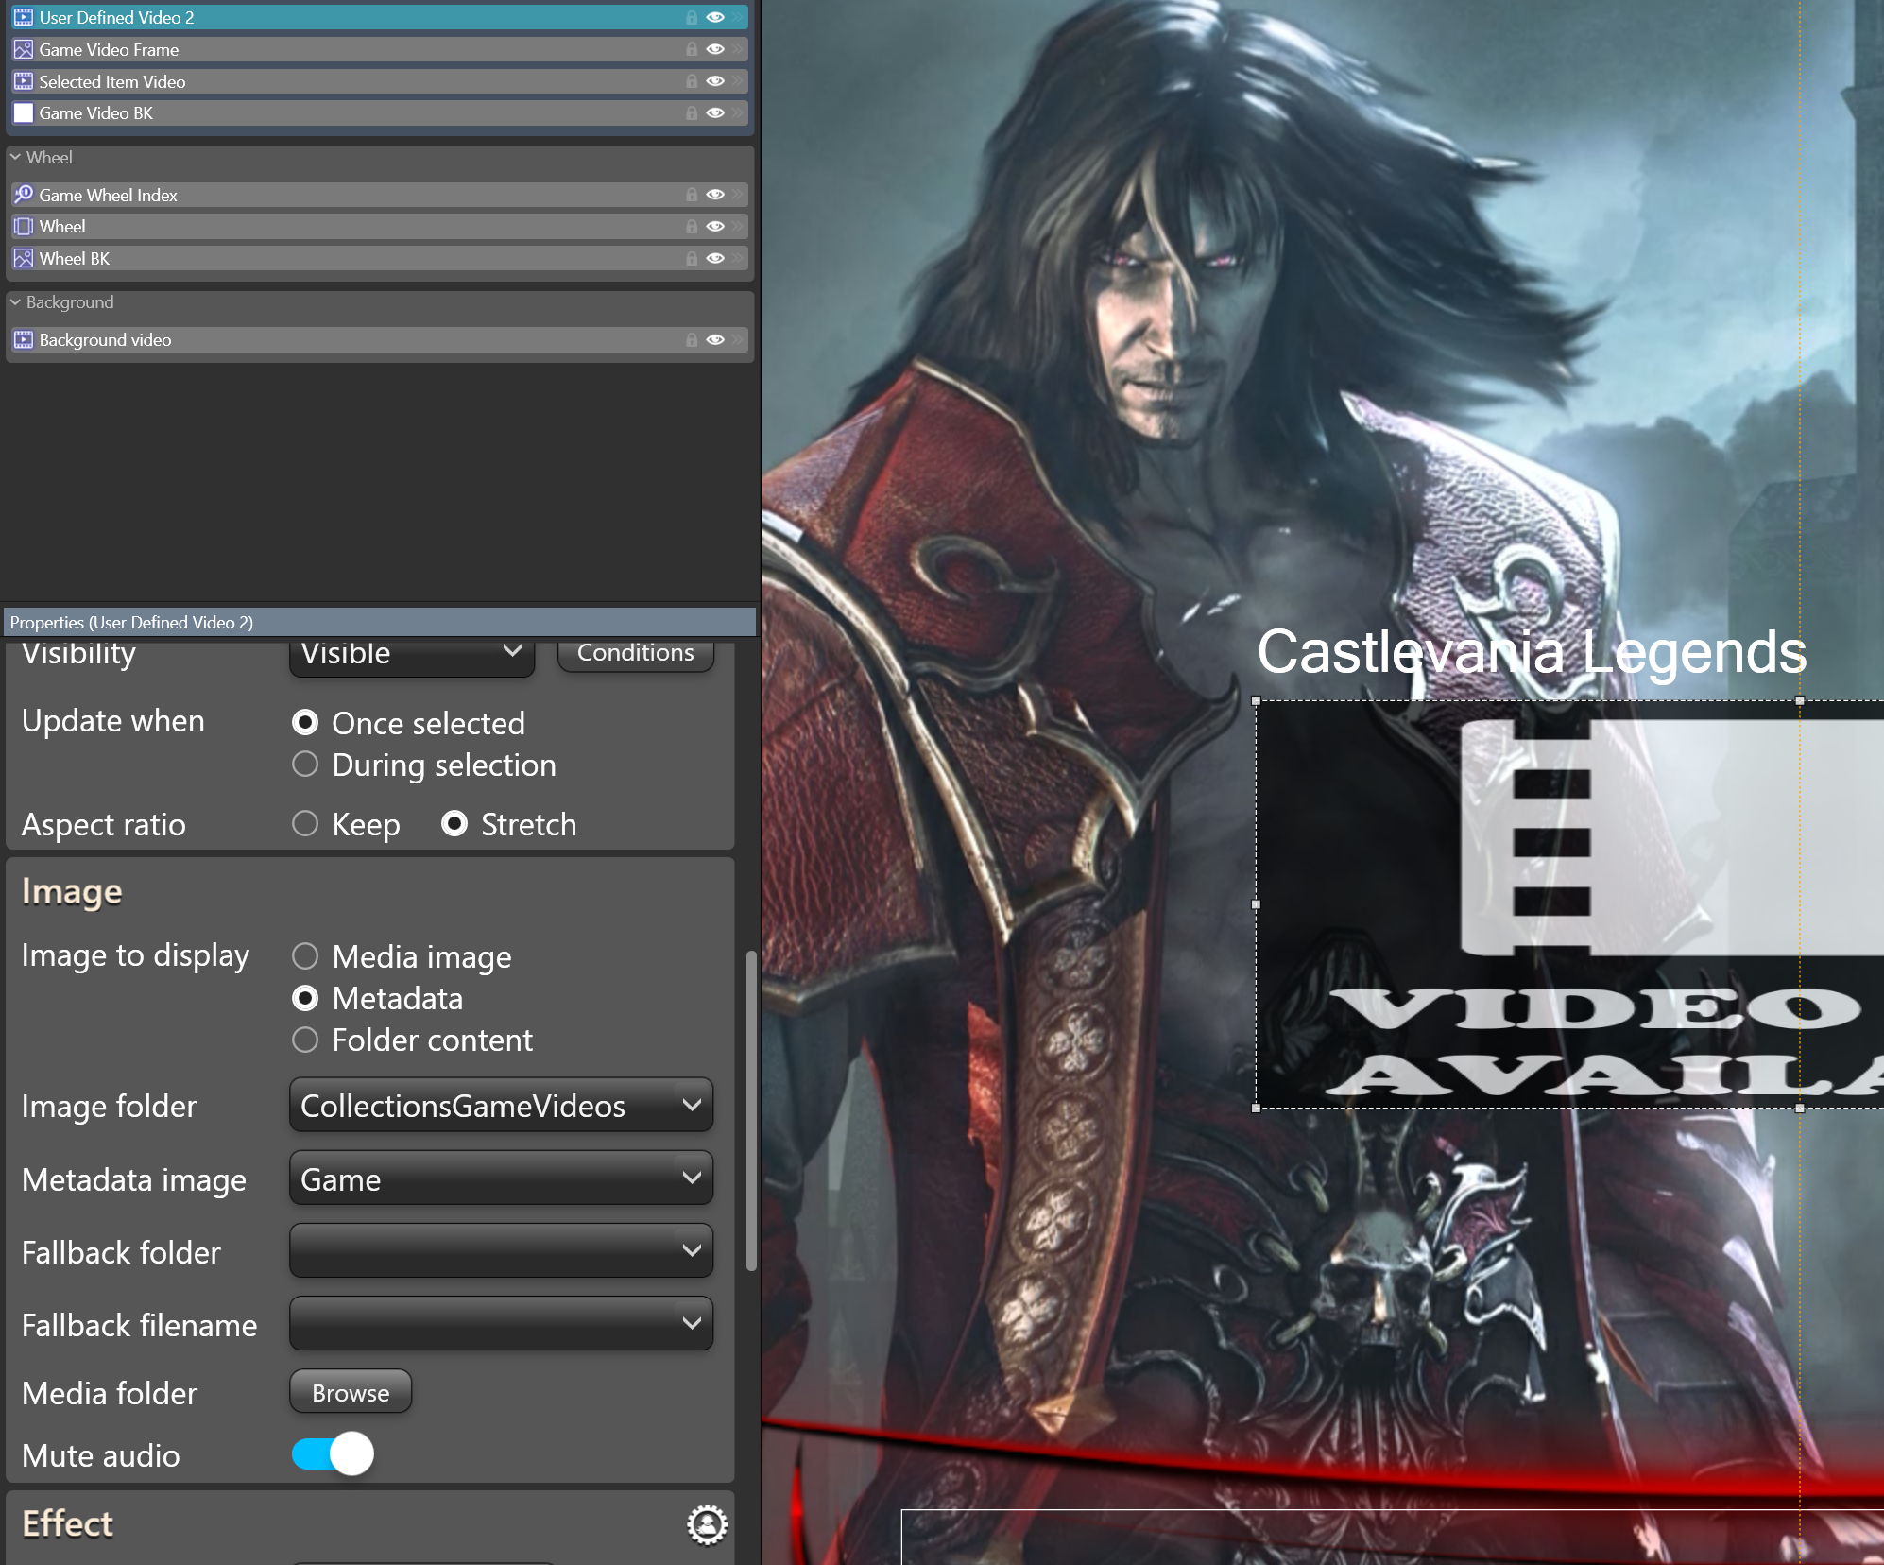Click the Selected Item Video film icon
Viewport: 1884px width, 1565px height.
pos(24,81)
